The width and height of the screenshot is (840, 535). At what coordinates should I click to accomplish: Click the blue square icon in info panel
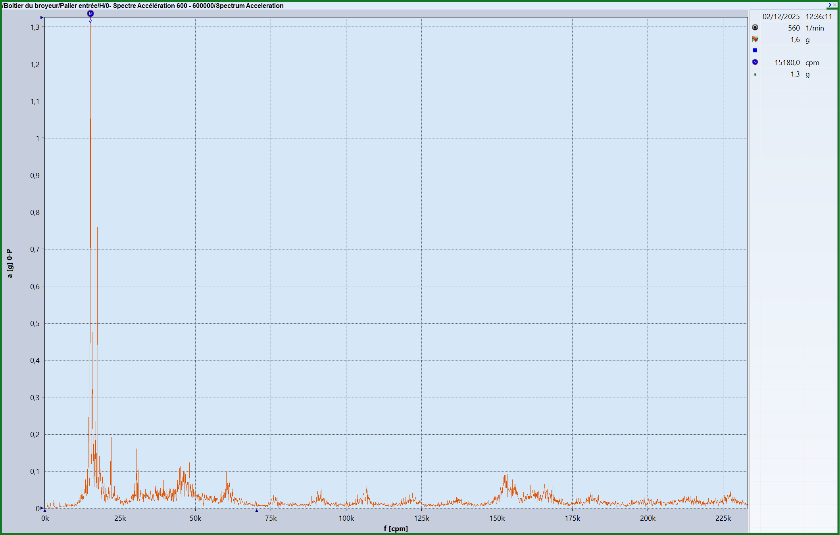pyautogui.click(x=755, y=50)
